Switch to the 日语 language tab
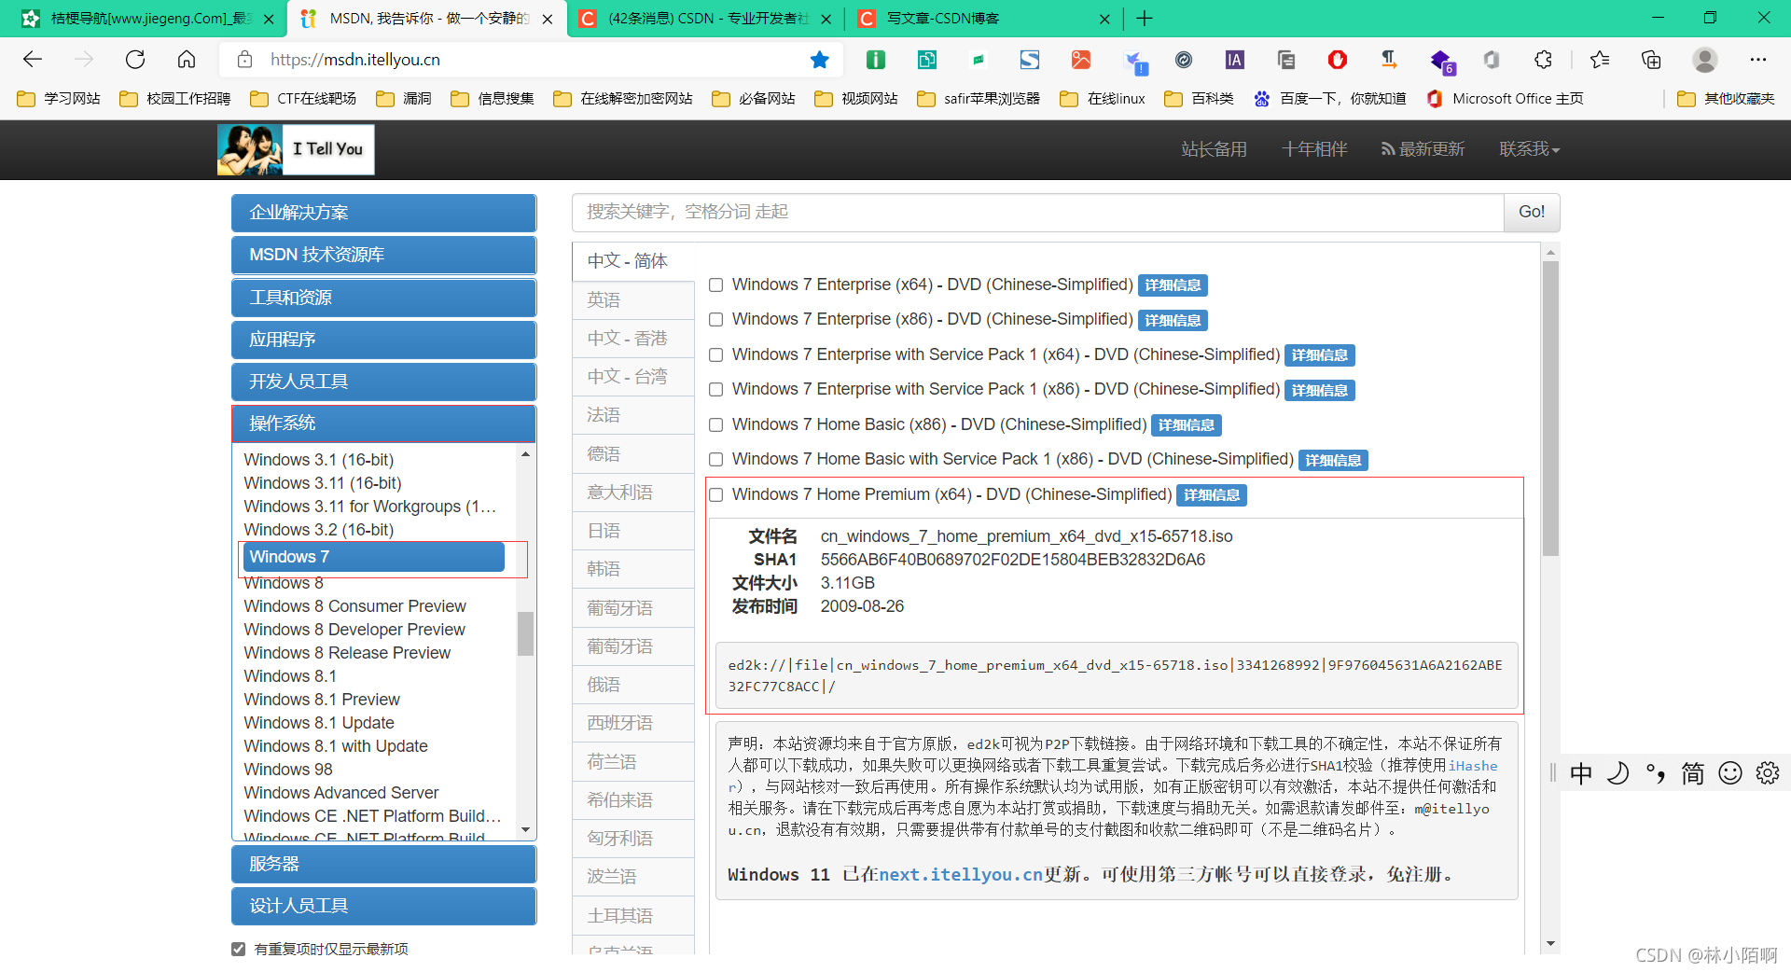1791x972 pixels. coord(633,531)
